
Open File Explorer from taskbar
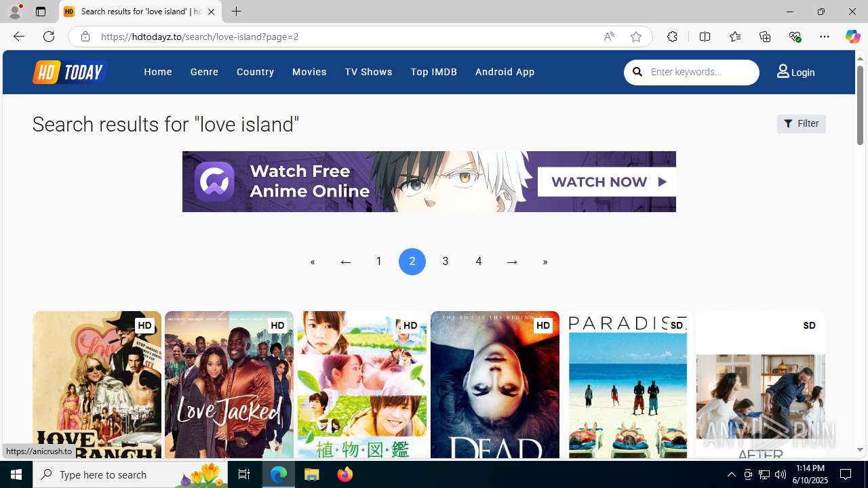tap(312, 474)
